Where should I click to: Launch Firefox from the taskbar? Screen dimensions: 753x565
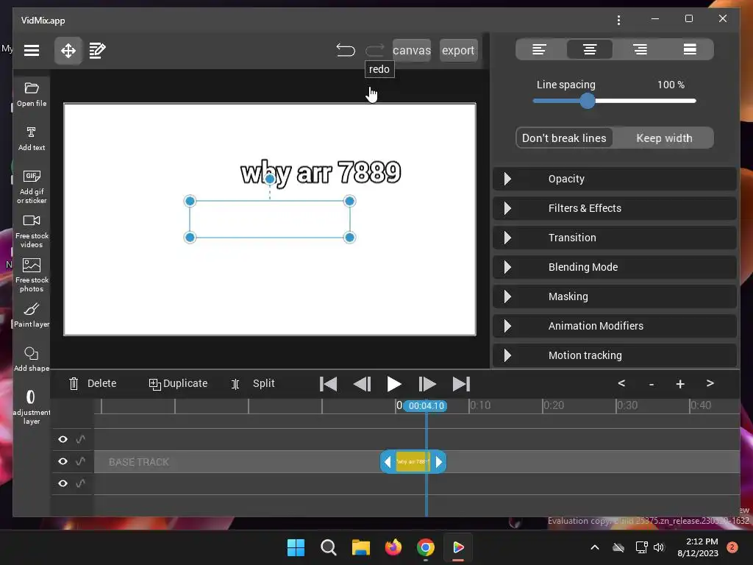click(393, 547)
